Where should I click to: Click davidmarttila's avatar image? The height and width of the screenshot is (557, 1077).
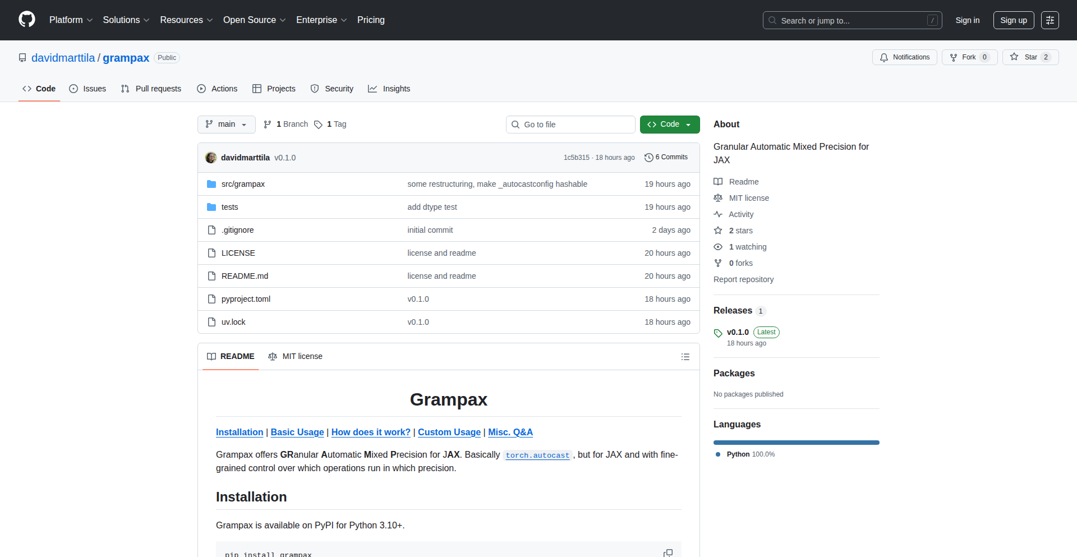pyautogui.click(x=211, y=158)
